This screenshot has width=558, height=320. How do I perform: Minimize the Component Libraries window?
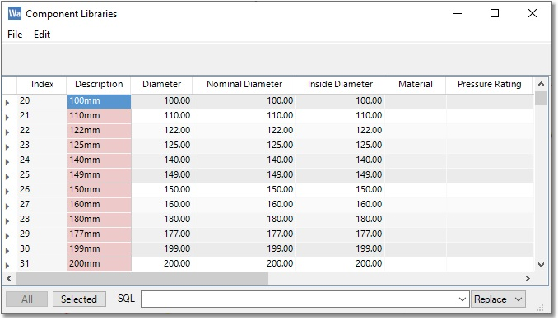click(x=458, y=13)
